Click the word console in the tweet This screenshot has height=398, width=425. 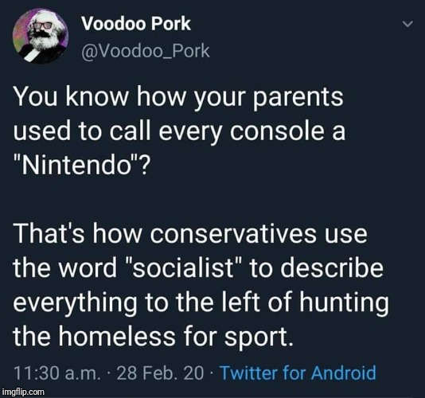tap(277, 131)
